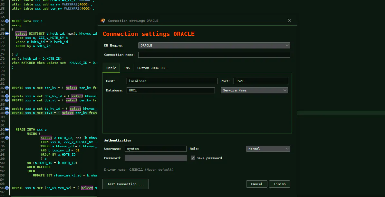This screenshot has width=385, height=197.
Task: Click the 'FROM xxx a, ZZZ_V_KHUVUC_NV' line
Action: coord(69,142)
